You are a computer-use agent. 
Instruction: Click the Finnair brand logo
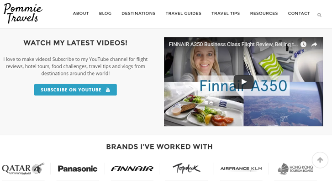coord(132,169)
